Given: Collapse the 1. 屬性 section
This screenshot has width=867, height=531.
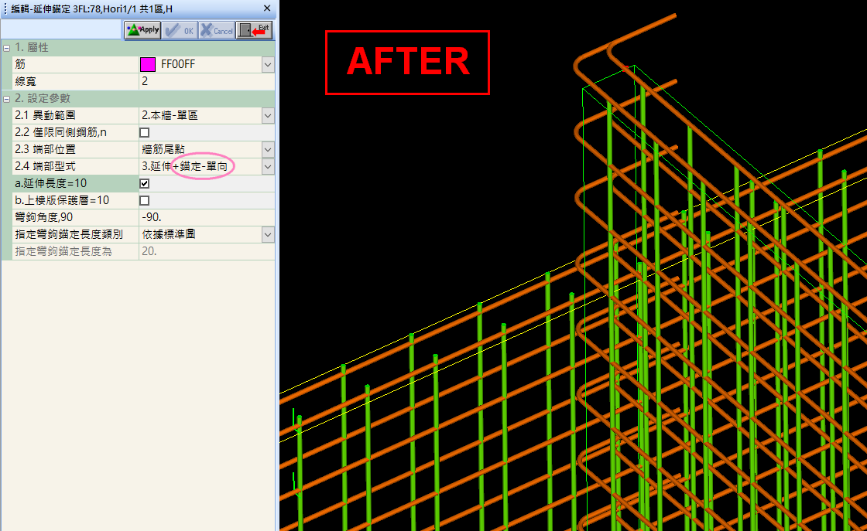Looking at the screenshot, I should click(x=7, y=48).
